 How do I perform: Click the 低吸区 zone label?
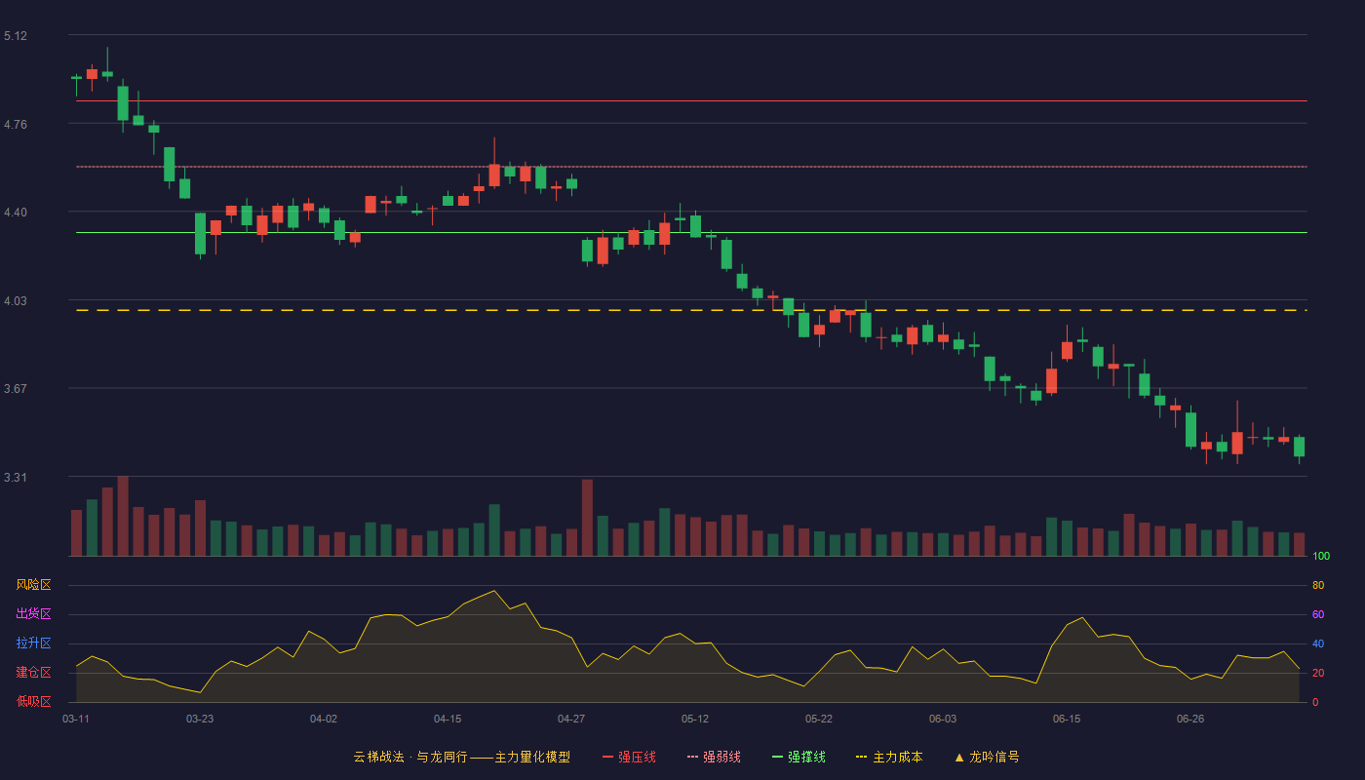(33, 701)
